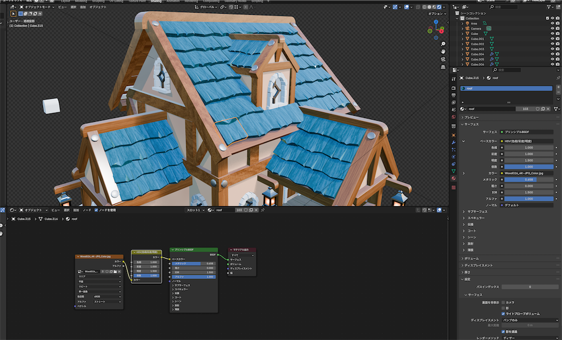
Task: Switch perspective/orthographic grid icon in viewport
Action: (443, 67)
